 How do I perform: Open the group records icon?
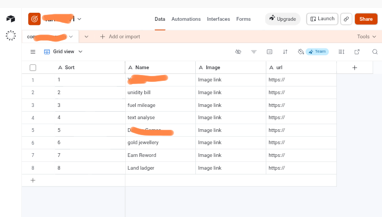(x=270, y=52)
